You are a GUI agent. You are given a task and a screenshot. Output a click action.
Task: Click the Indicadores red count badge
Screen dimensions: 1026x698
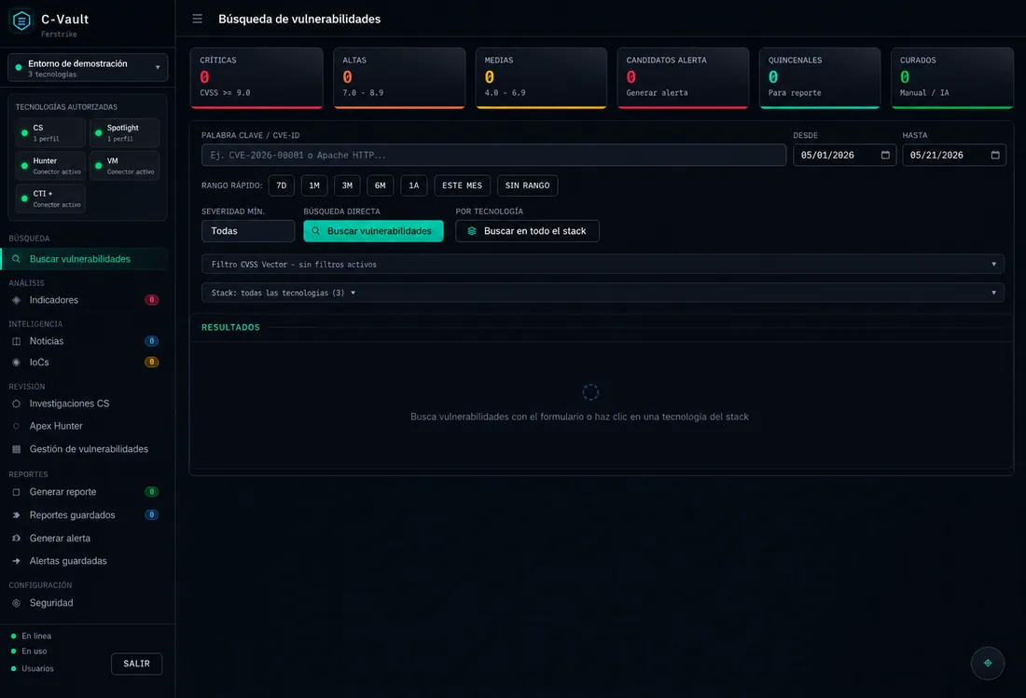click(x=152, y=300)
